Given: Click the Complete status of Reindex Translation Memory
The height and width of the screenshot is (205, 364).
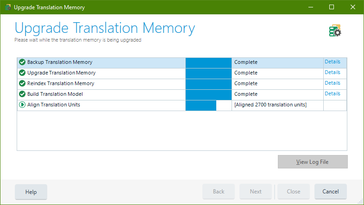Looking at the screenshot, I should [246, 83].
